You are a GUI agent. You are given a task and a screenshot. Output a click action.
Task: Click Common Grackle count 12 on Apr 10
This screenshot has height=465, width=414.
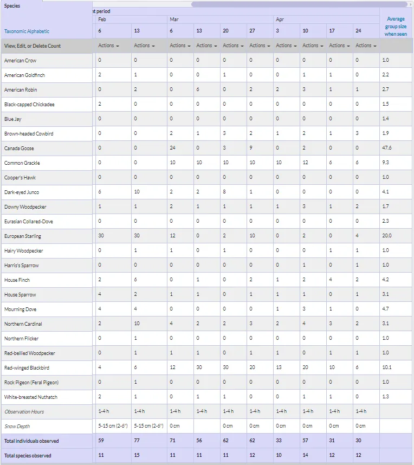point(306,162)
